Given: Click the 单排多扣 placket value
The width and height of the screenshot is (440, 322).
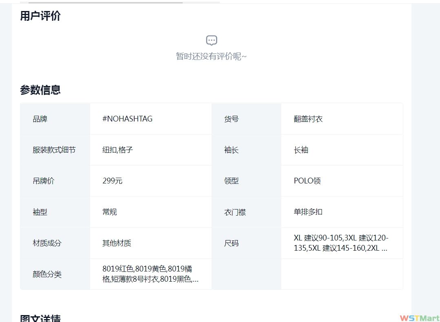Looking at the screenshot, I should pyautogui.click(x=308, y=212).
